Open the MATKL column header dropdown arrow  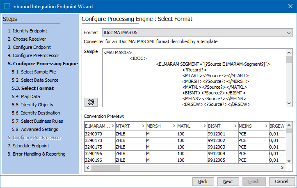[x=204, y=125]
